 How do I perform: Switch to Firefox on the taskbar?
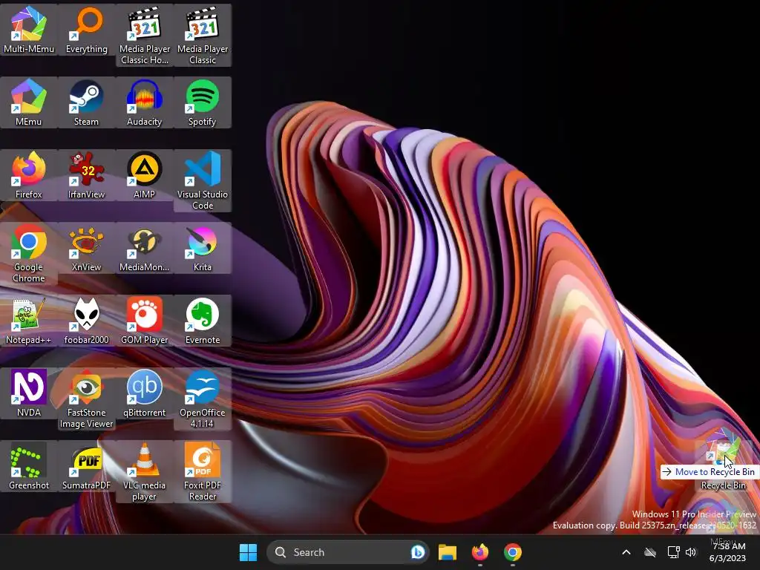[480, 552]
